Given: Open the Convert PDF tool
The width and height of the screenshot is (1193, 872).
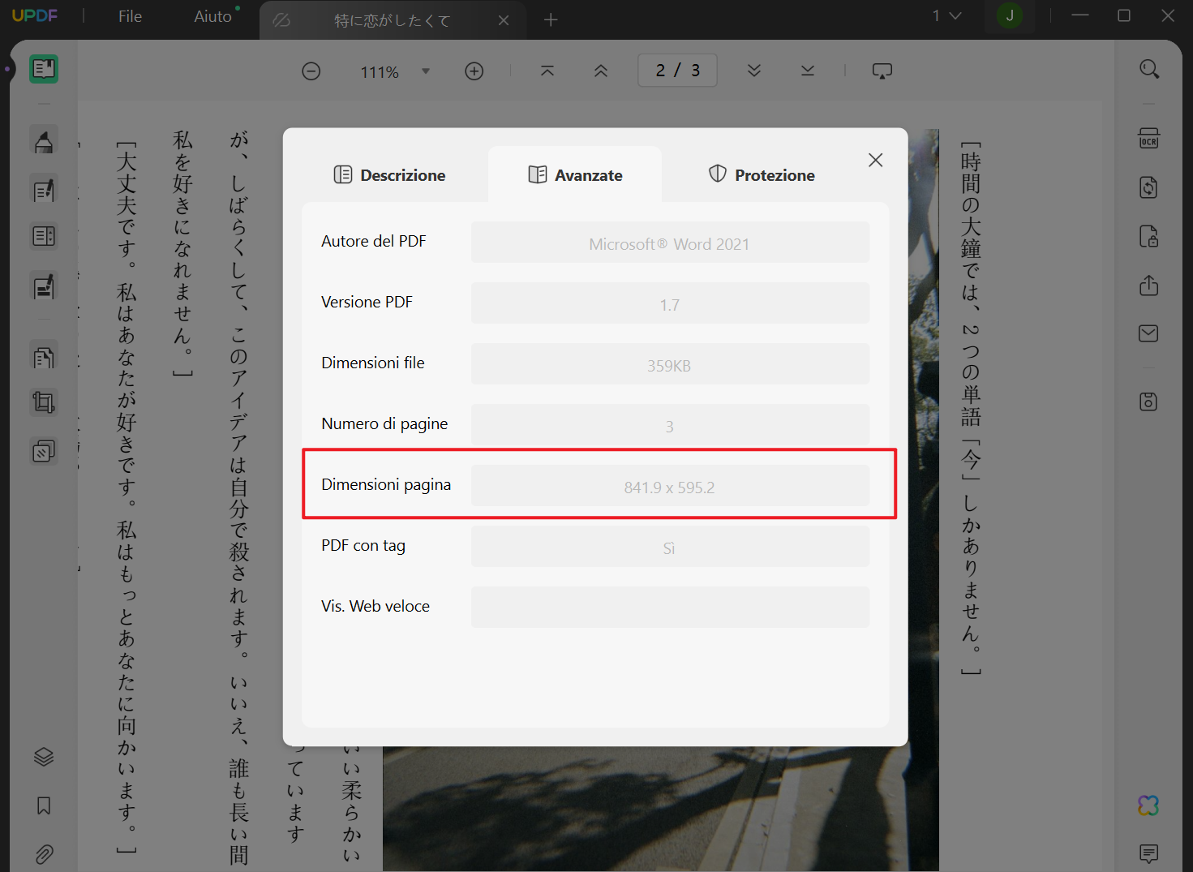Looking at the screenshot, I should (1149, 187).
